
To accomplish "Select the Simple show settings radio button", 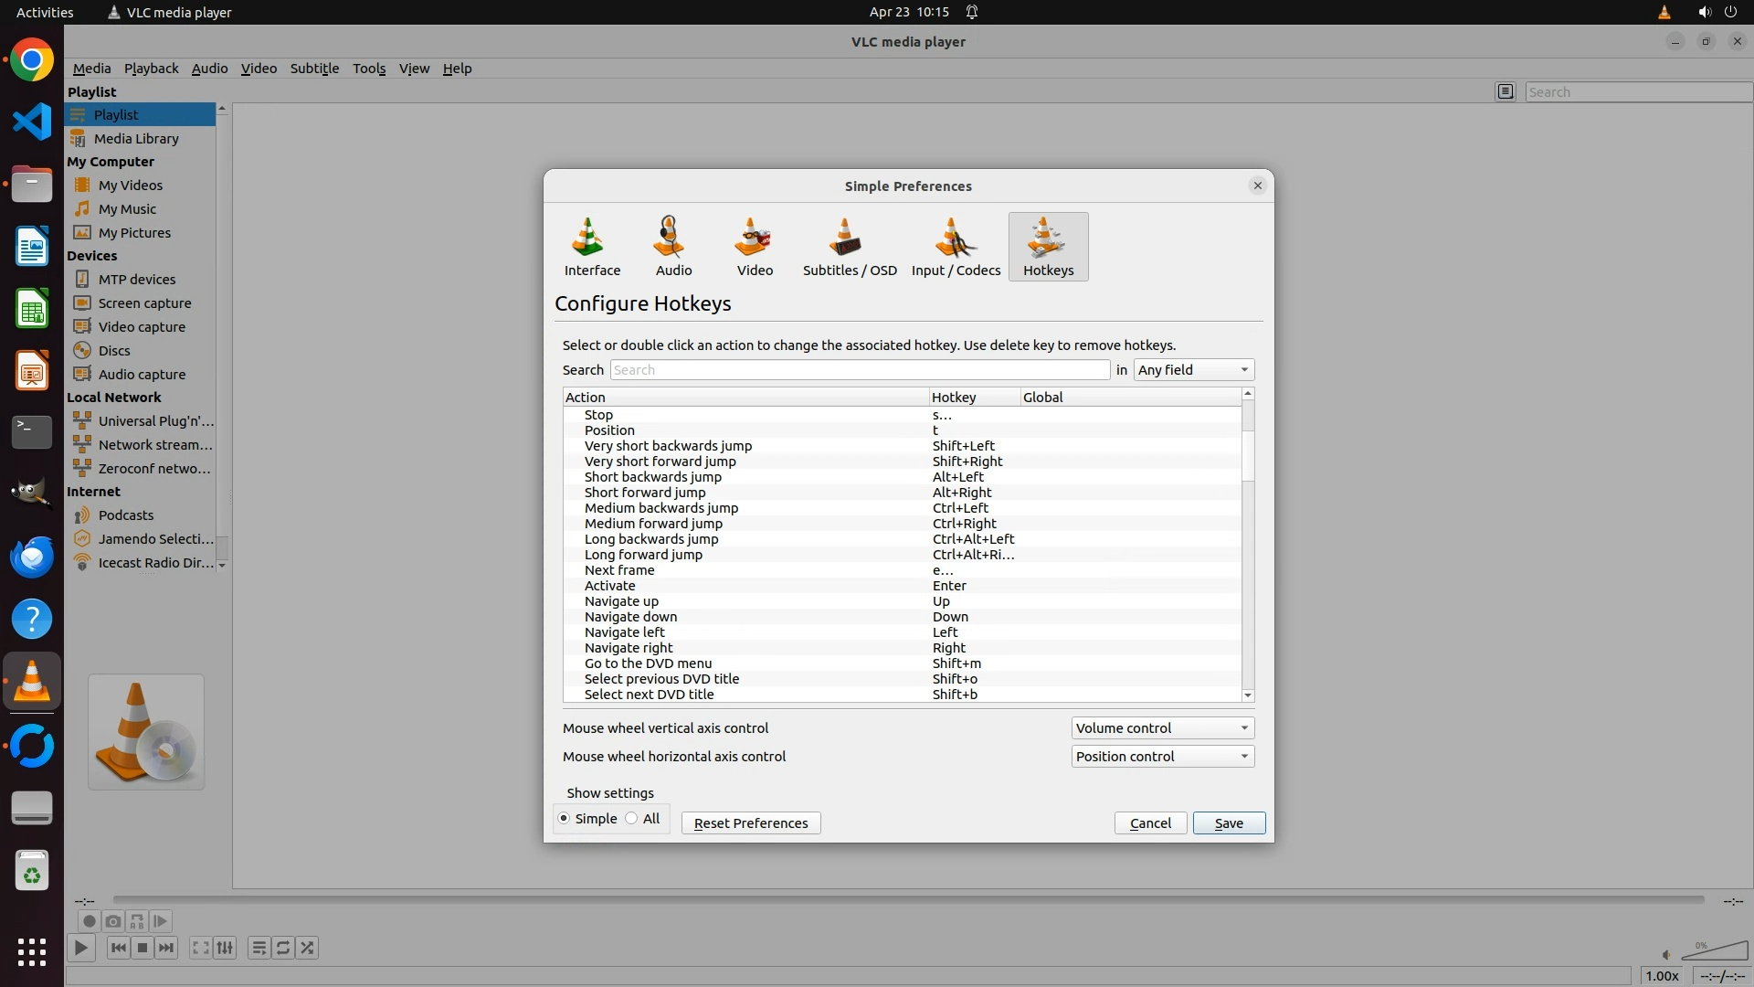I will [564, 818].
